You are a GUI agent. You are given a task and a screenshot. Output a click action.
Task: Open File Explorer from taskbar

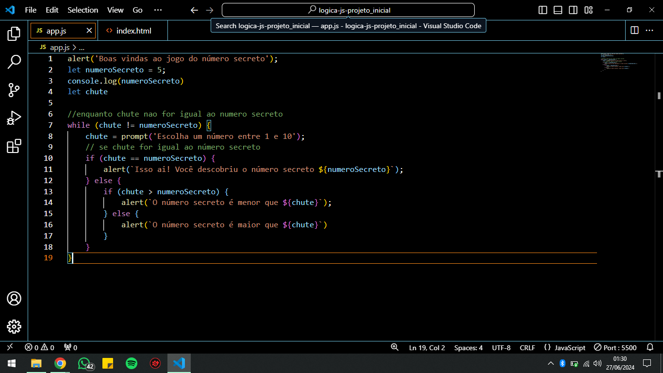coord(36,363)
